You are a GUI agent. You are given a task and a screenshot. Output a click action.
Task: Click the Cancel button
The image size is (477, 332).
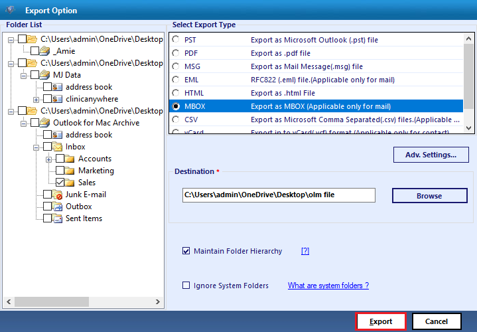click(x=437, y=321)
